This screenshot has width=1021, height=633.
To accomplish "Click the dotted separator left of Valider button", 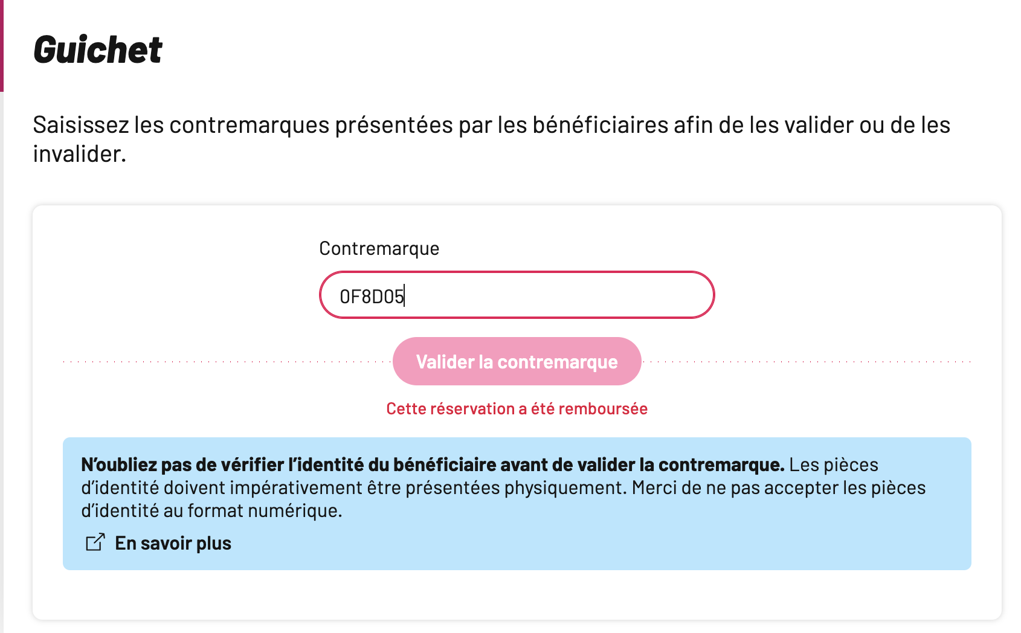I will tap(227, 362).
